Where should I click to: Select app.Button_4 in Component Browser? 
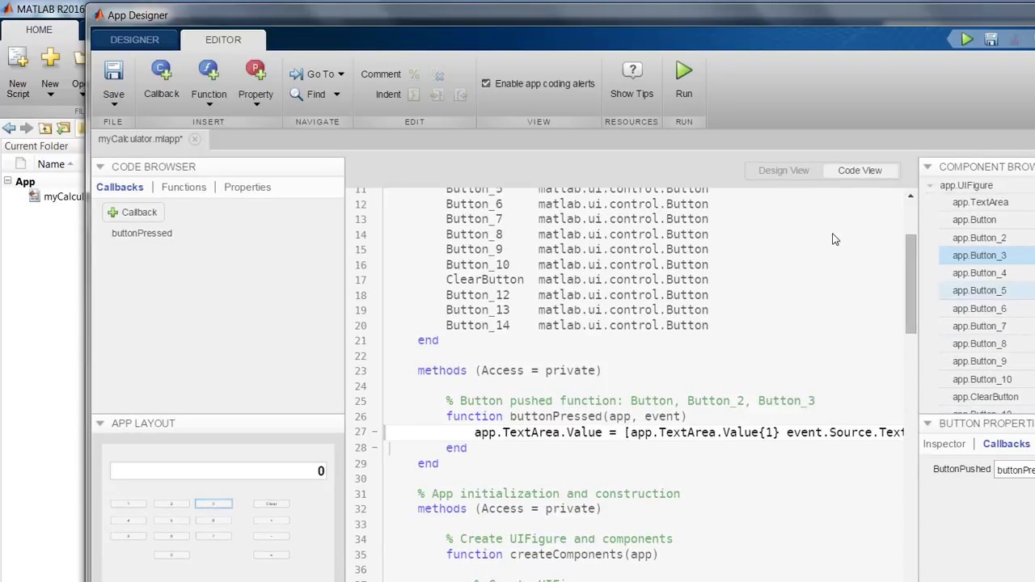pos(979,273)
